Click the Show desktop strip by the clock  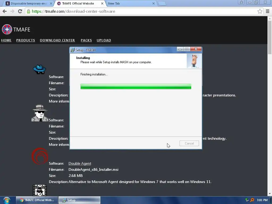click(x=271, y=200)
